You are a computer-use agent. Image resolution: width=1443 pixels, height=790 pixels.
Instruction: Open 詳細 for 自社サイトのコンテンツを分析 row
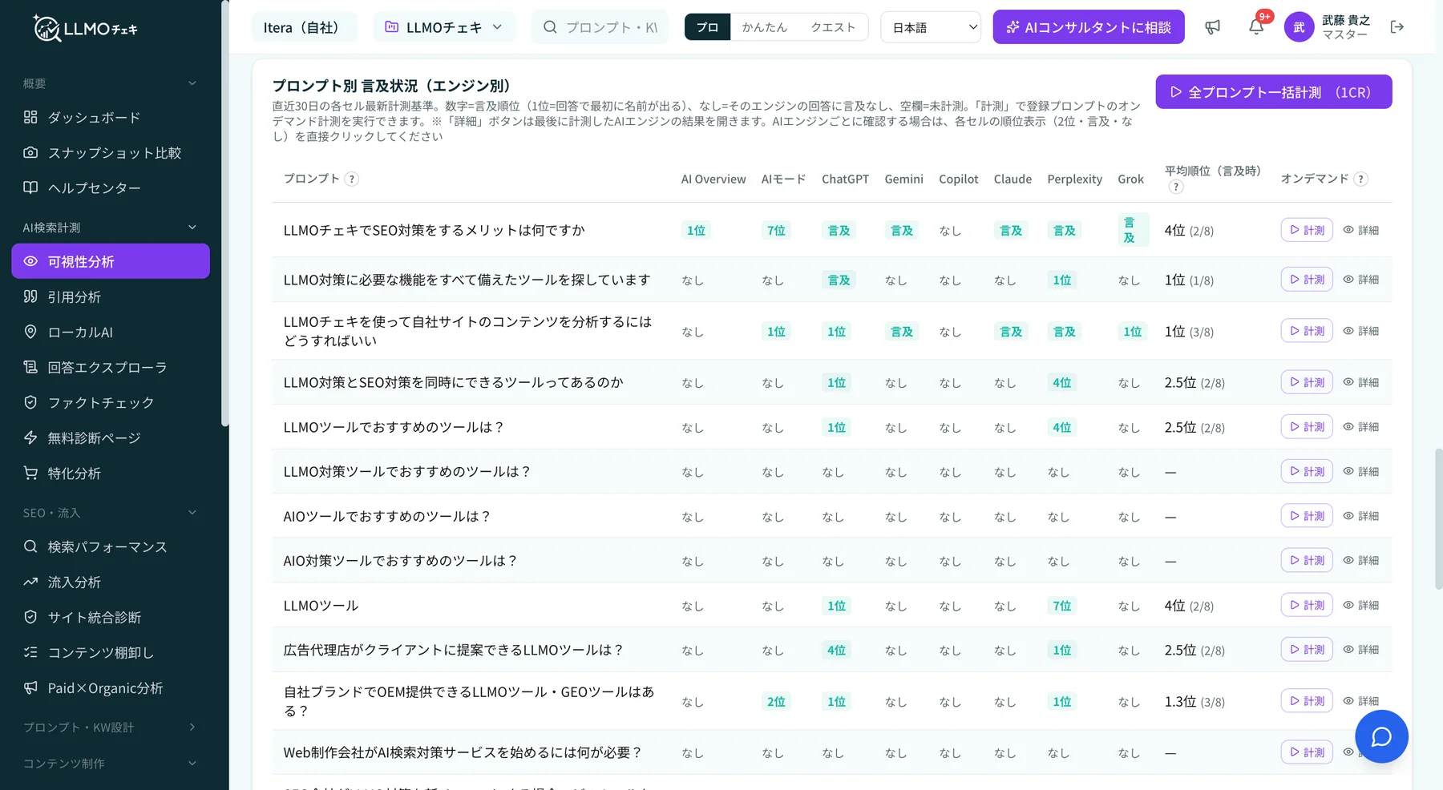(1361, 331)
